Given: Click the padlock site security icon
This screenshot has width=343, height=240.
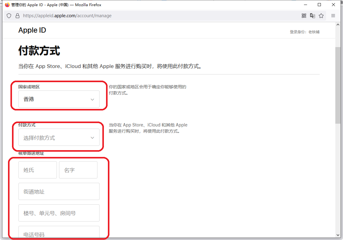Looking at the screenshot, I should [17, 16].
